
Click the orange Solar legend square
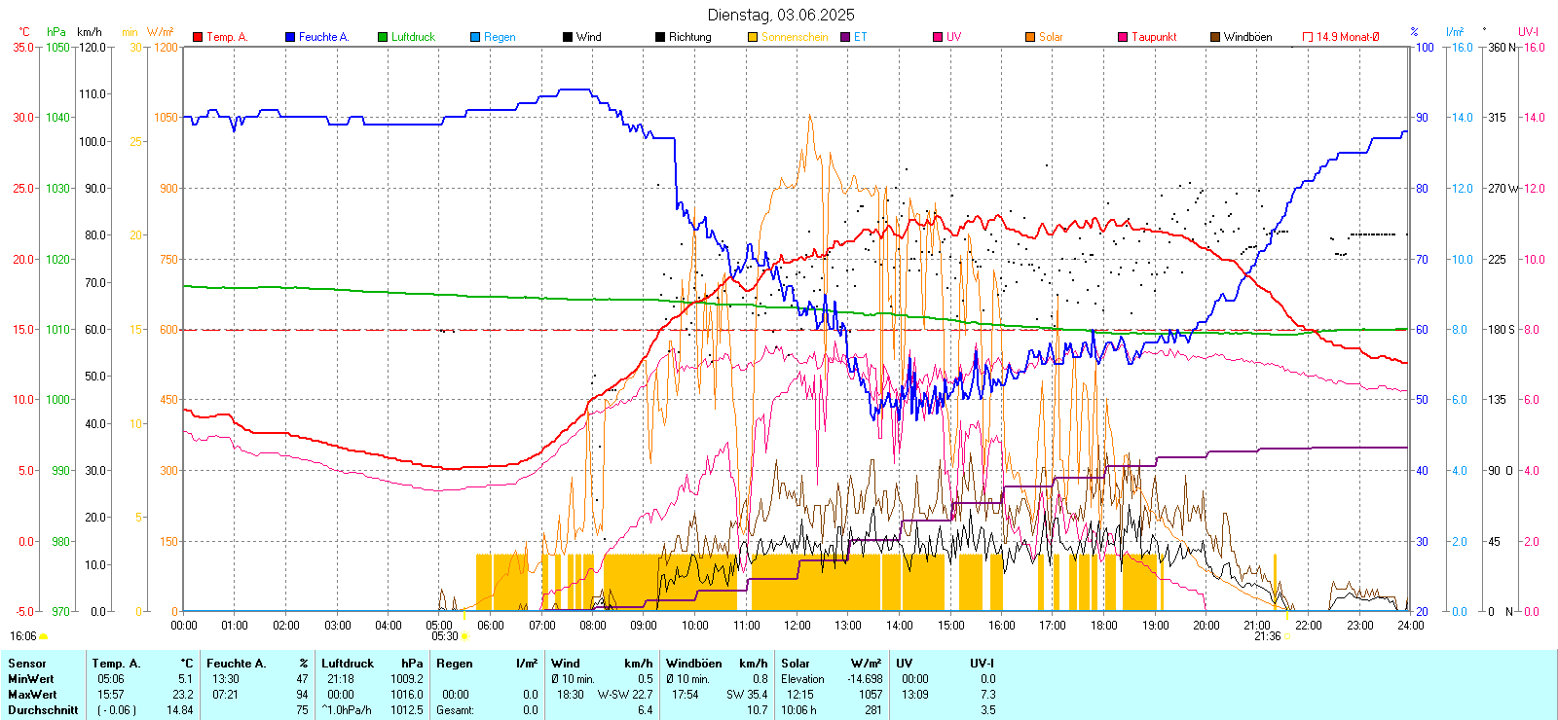click(x=1030, y=37)
